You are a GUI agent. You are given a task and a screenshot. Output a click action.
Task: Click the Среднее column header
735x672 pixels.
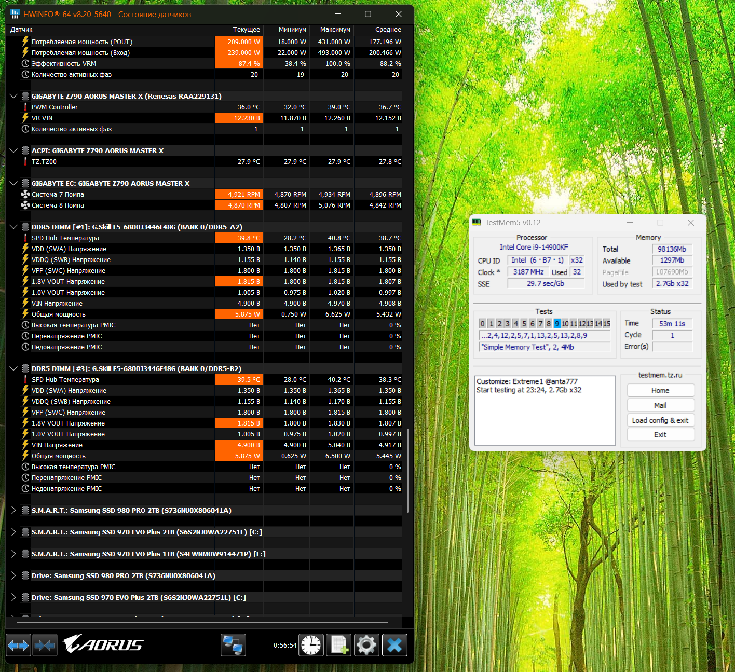378,30
